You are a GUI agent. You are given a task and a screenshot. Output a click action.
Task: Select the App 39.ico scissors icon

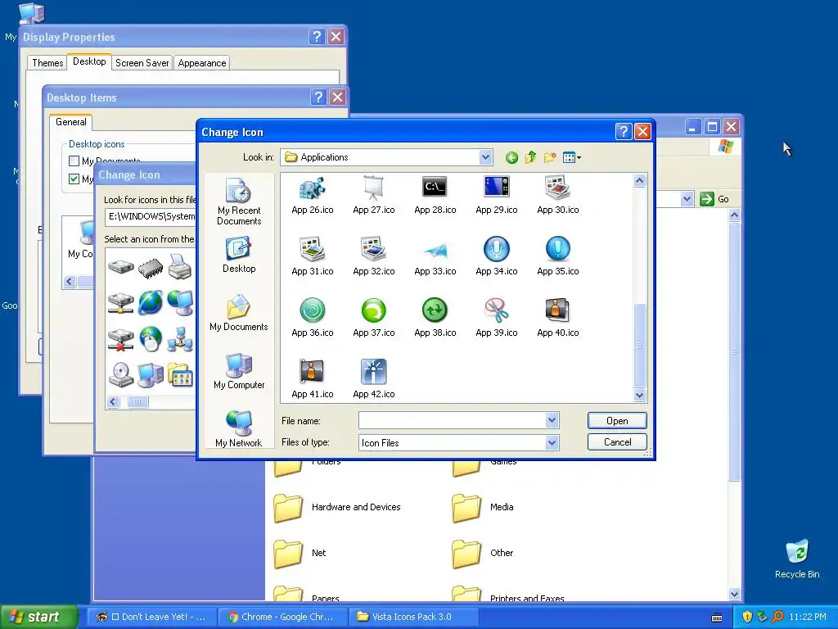click(x=497, y=319)
